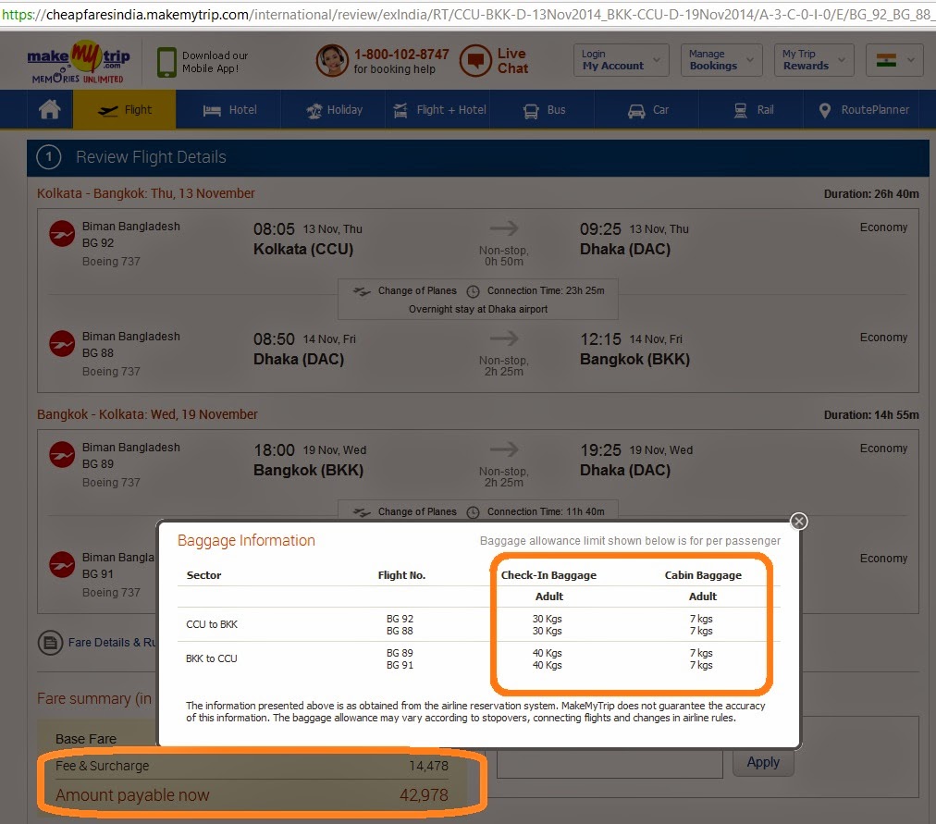Viewport: 936px width, 824px height.
Task: Open the India flag country selector
Action: (x=894, y=60)
